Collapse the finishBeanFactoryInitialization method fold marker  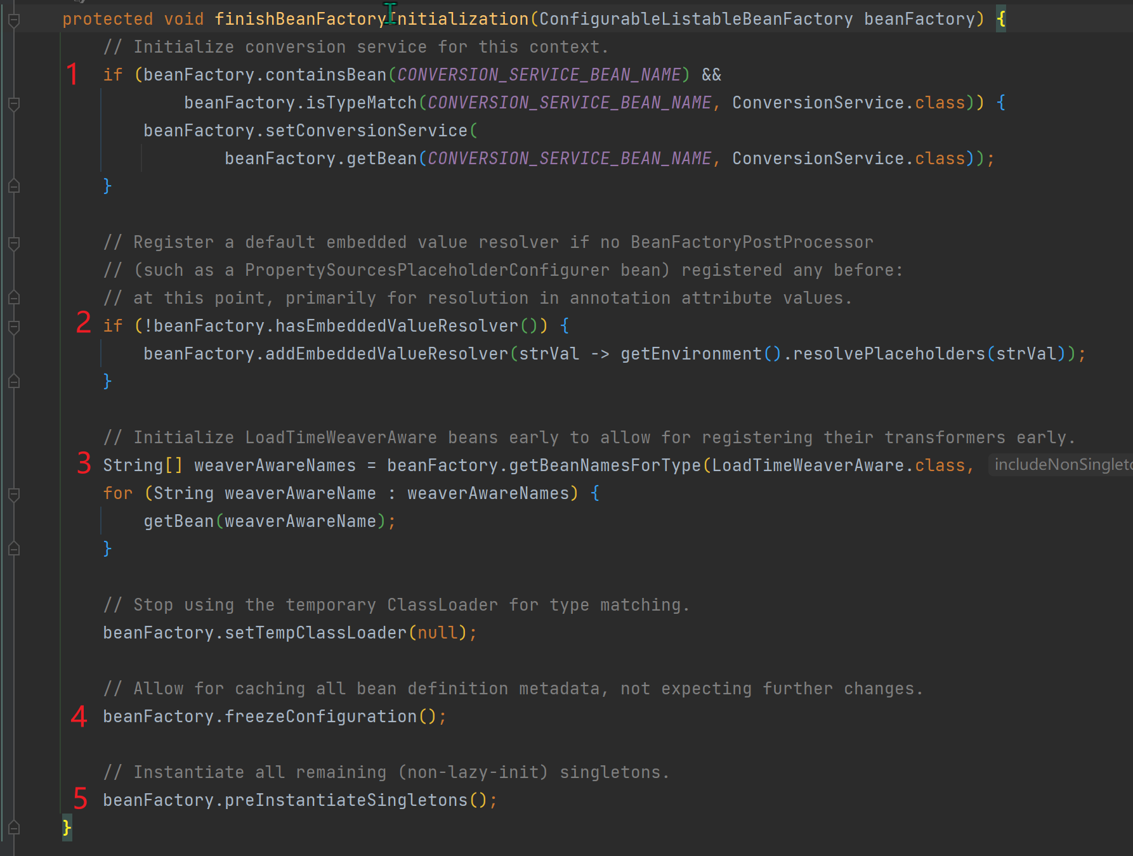click(14, 20)
